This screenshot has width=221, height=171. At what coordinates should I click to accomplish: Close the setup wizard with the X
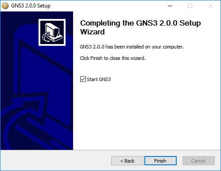[x=210, y=6]
